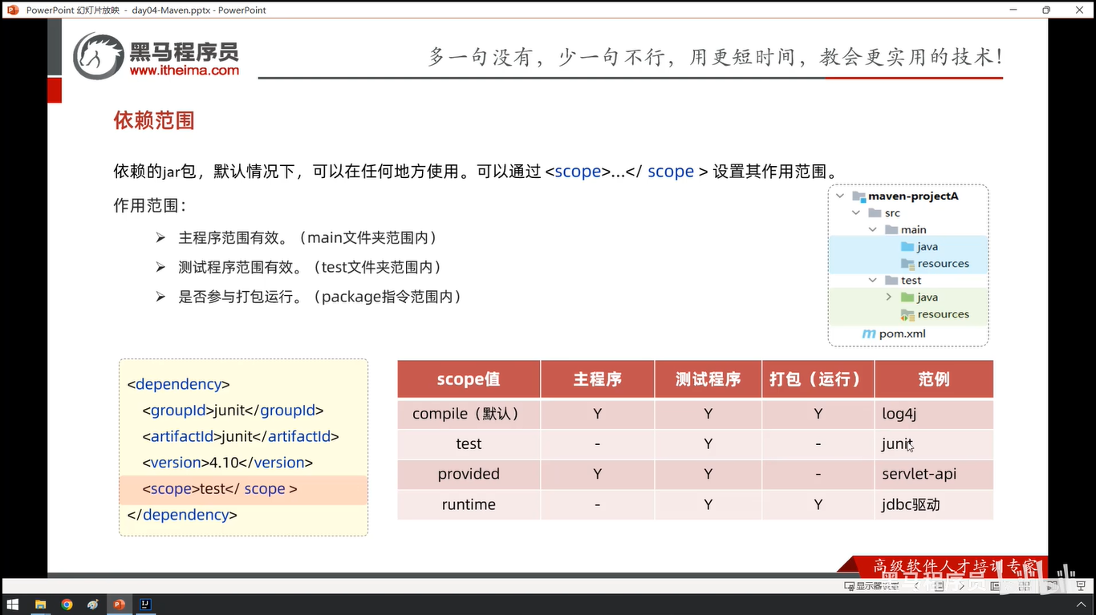Open File Explorer from the taskbar
The height and width of the screenshot is (615, 1096).
pyautogui.click(x=40, y=605)
